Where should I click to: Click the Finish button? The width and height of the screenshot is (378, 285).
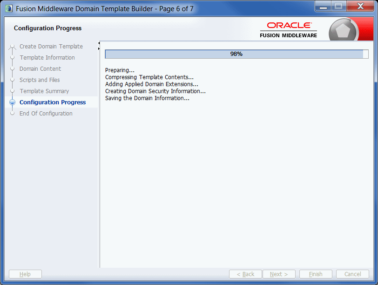click(316, 274)
